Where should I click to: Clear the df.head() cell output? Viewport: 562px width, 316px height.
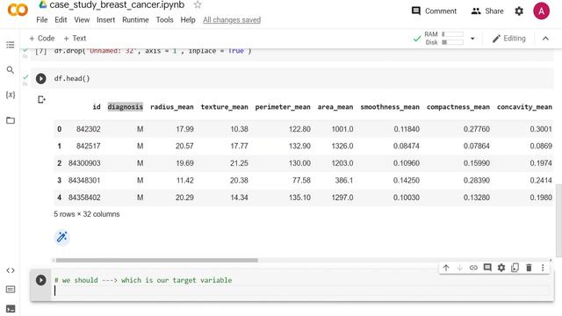pyautogui.click(x=41, y=99)
